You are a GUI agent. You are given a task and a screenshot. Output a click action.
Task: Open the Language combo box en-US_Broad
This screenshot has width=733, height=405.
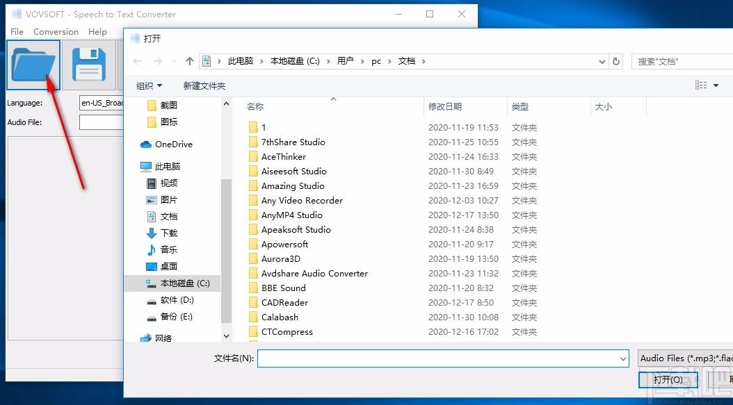click(102, 103)
